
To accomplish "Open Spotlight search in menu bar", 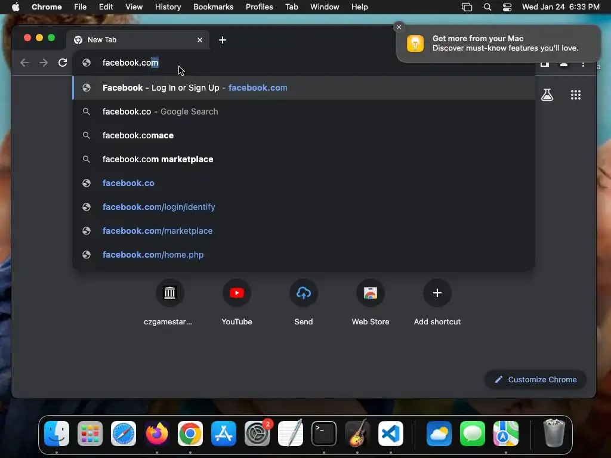I will (487, 7).
